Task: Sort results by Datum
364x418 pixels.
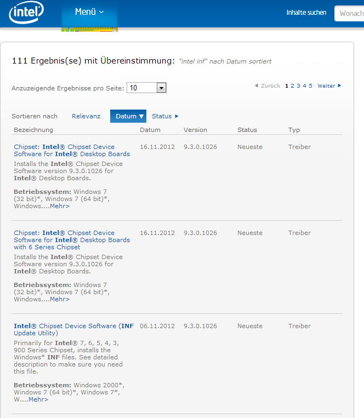Action: pos(128,116)
